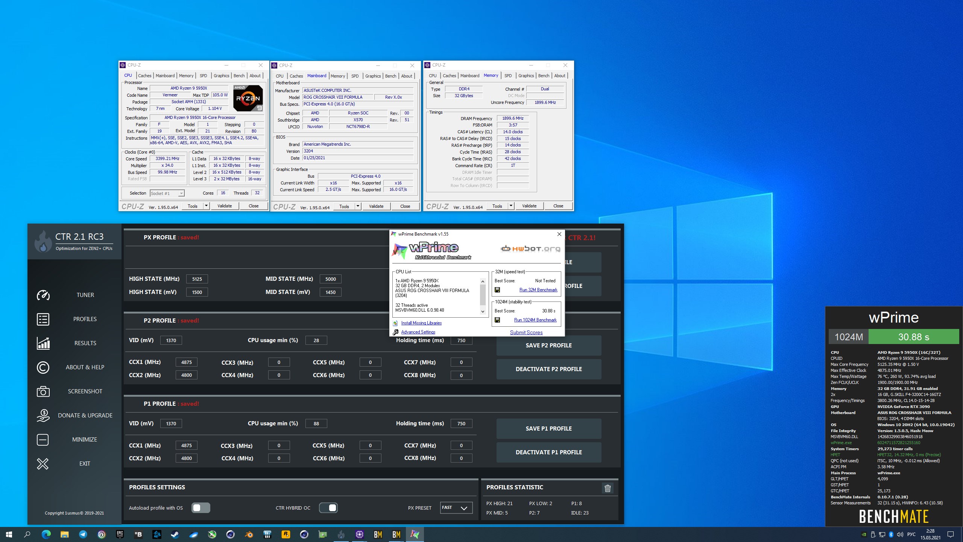Click P2 profile CCX1 (MHz) field 4875

pyautogui.click(x=187, y=362)
